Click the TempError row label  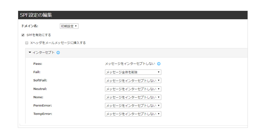pos(43,114)
